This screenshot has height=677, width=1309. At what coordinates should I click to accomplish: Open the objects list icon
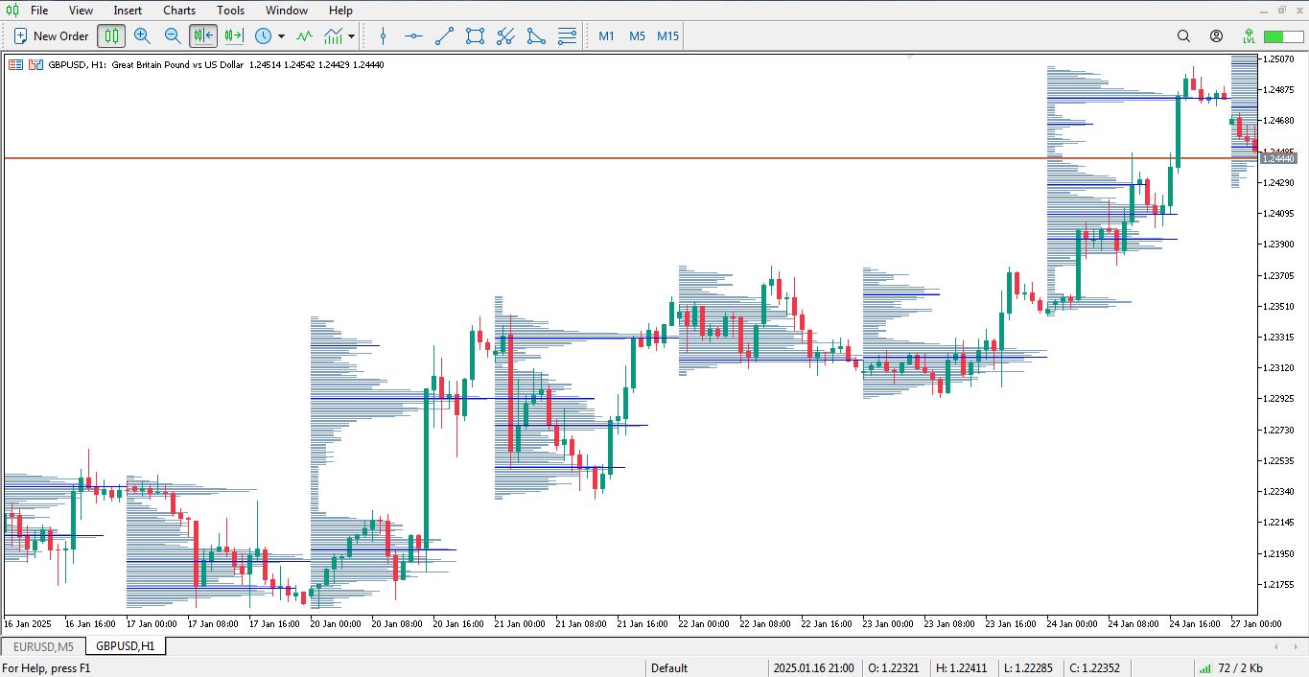click(567, 36)
